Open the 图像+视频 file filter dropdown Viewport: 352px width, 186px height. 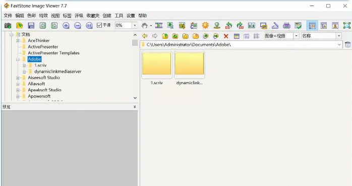[297, 36]
